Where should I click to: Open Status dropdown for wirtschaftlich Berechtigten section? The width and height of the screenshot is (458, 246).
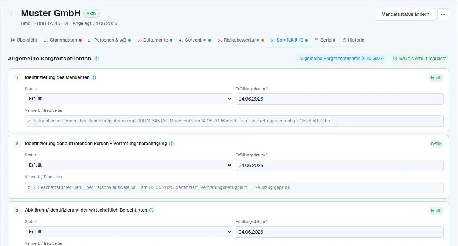click(129, 232)
